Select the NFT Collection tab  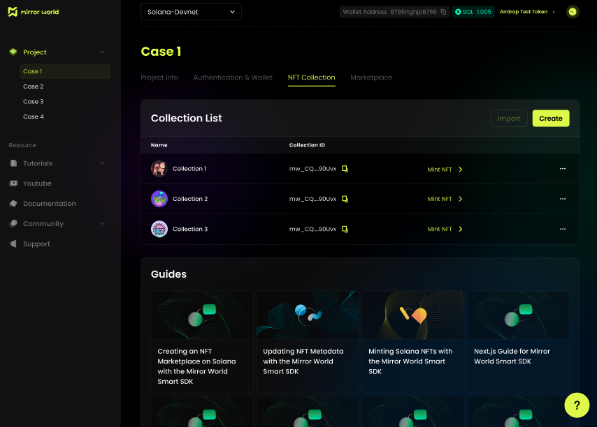[x=312, y=77]
